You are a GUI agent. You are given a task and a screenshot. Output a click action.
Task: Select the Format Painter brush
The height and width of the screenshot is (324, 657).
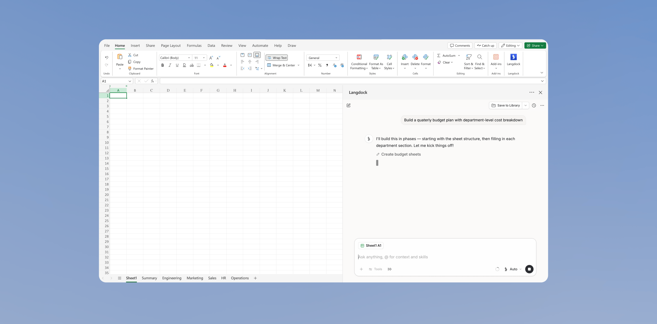tap(130, 68)
